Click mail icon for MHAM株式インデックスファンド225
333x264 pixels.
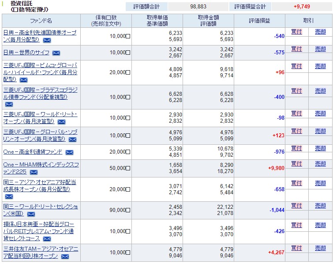(x=34, y=172)
